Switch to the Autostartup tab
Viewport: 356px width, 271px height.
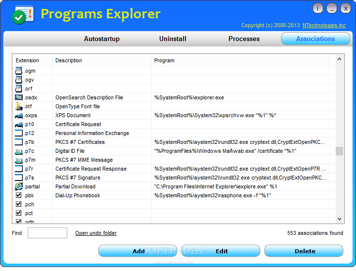[x=102, y=39]
